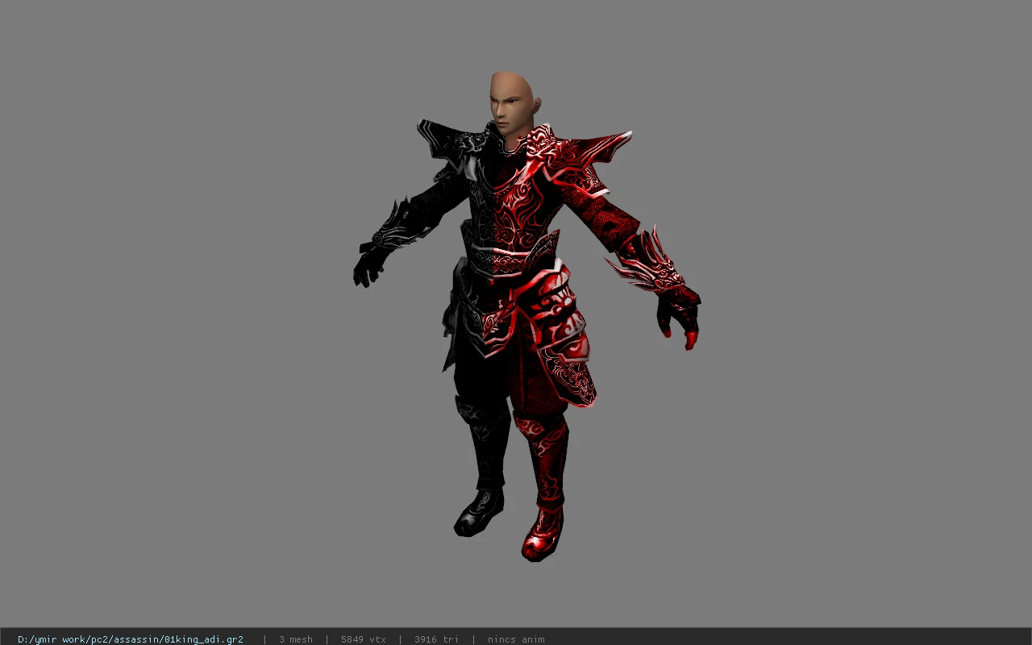Image resolution: width=1032 pixels, height=645 pixels.
Task: Click the file path D:/ymir work/pc2/assassin/01king_adi.gr2
Action: (131, 639)
